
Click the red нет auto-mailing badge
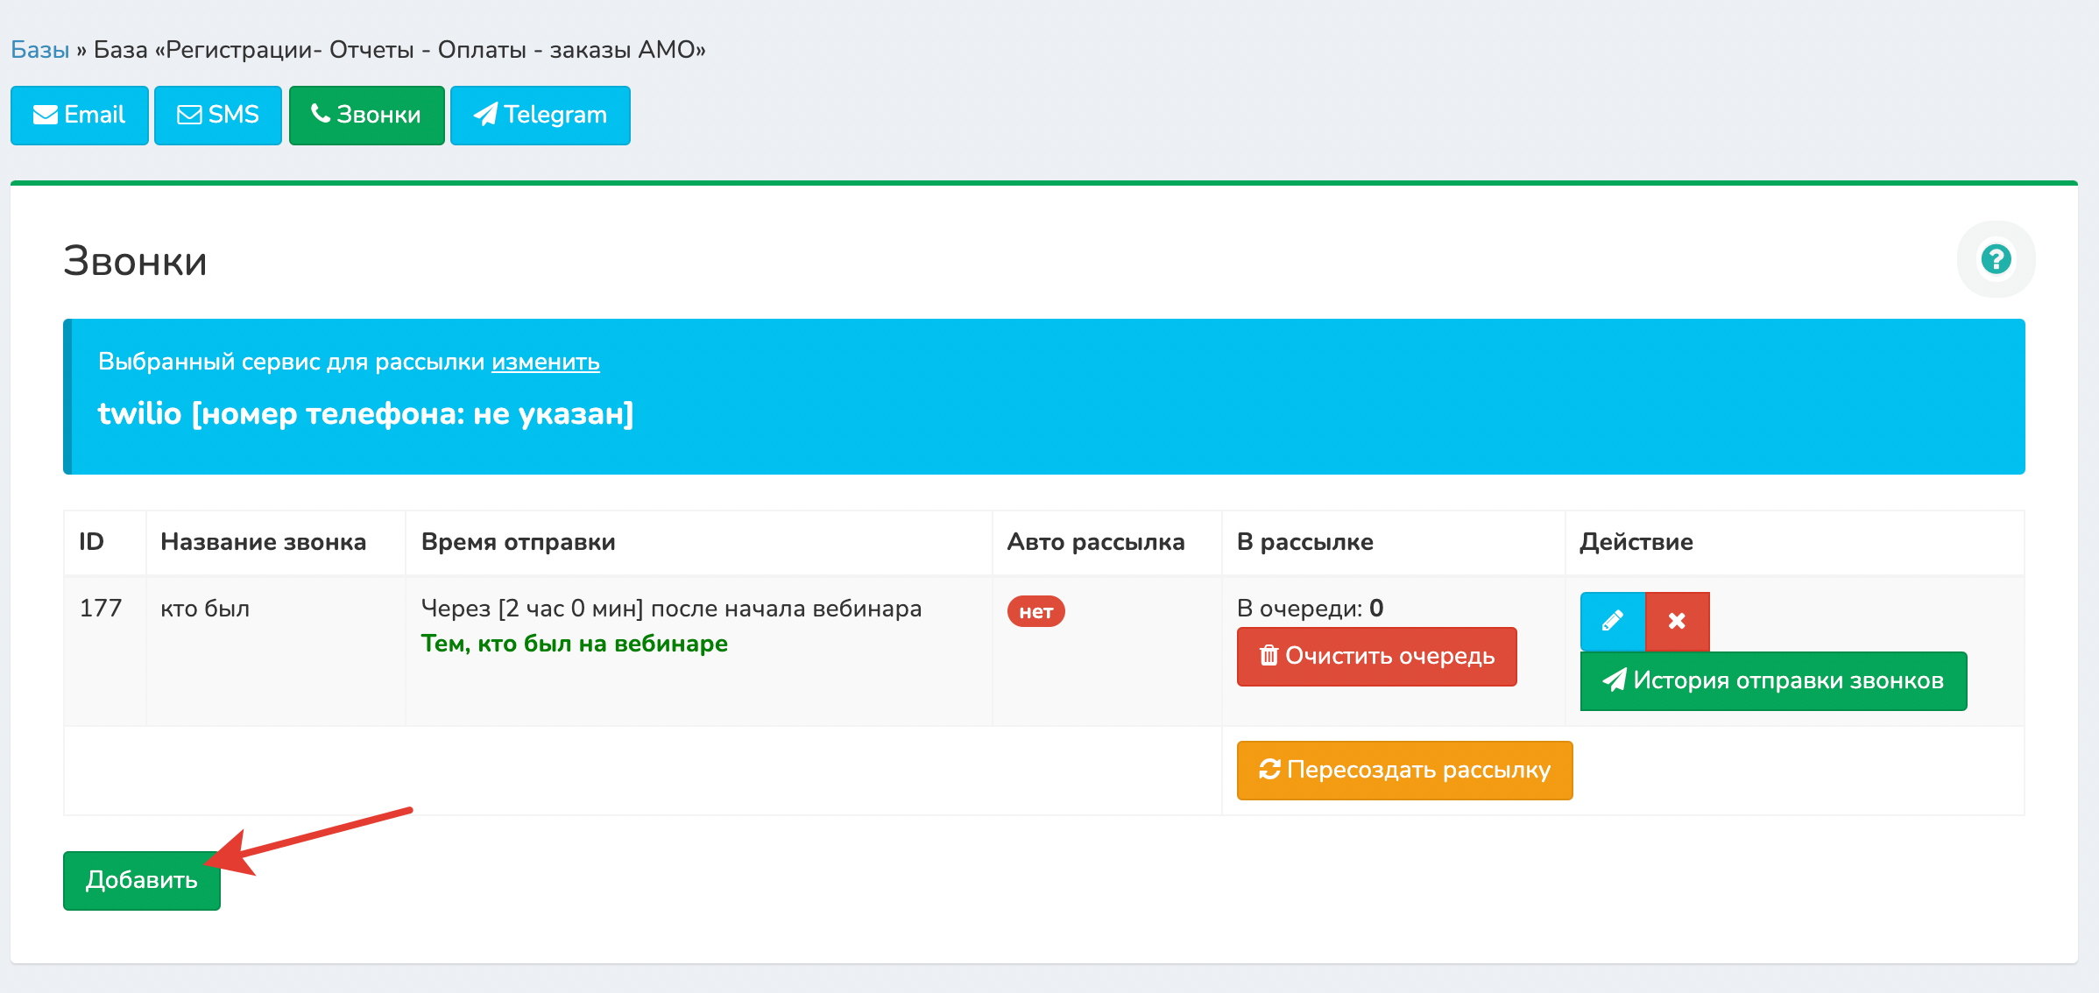coord(1035,611)
